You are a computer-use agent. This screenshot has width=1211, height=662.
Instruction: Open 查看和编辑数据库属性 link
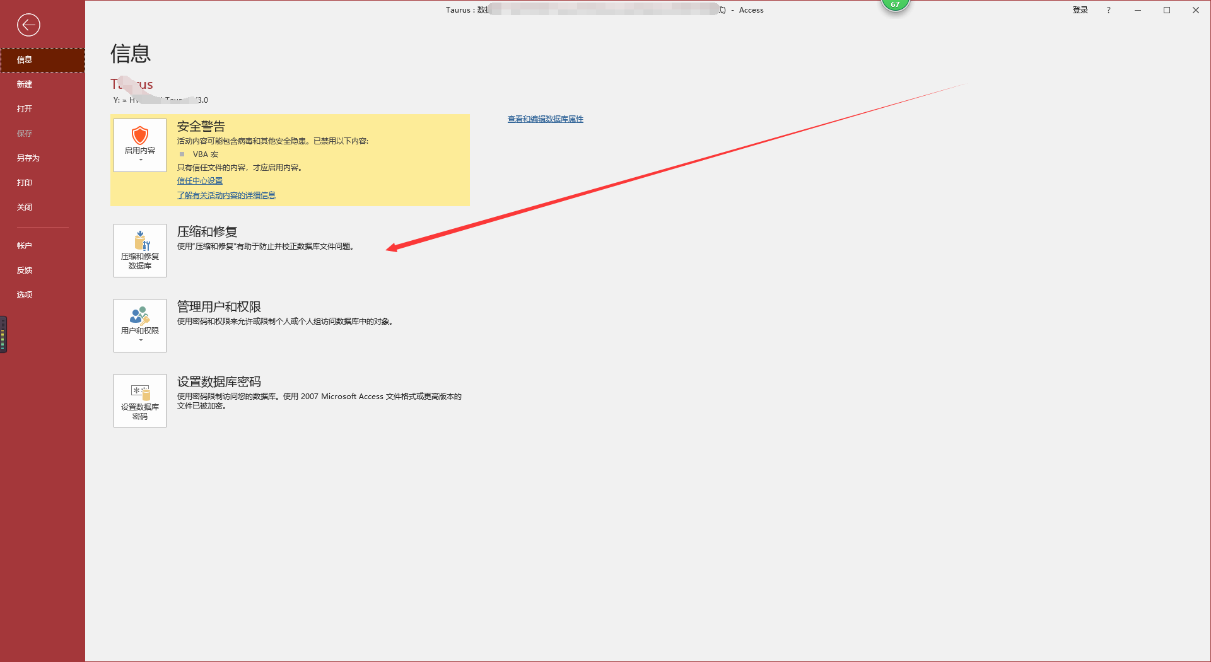click(546, 119)
